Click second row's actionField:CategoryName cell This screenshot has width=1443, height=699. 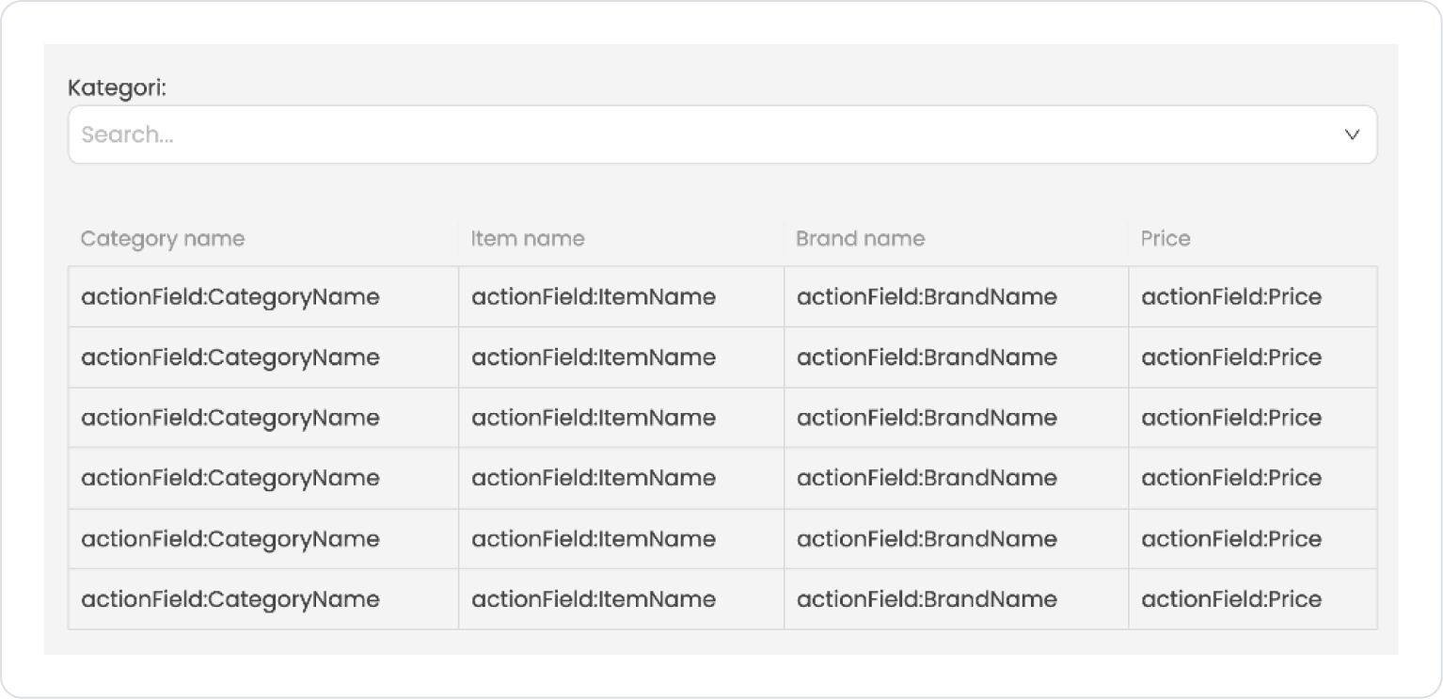[230, 357]
